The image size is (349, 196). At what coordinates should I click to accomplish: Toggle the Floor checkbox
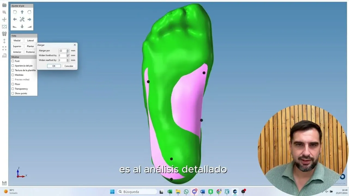pyautogui.click(x=13, y=84)
